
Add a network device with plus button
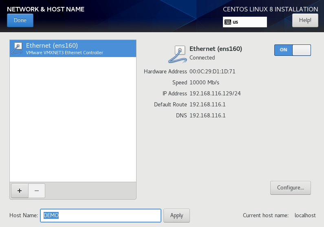[x=20, y=191]
